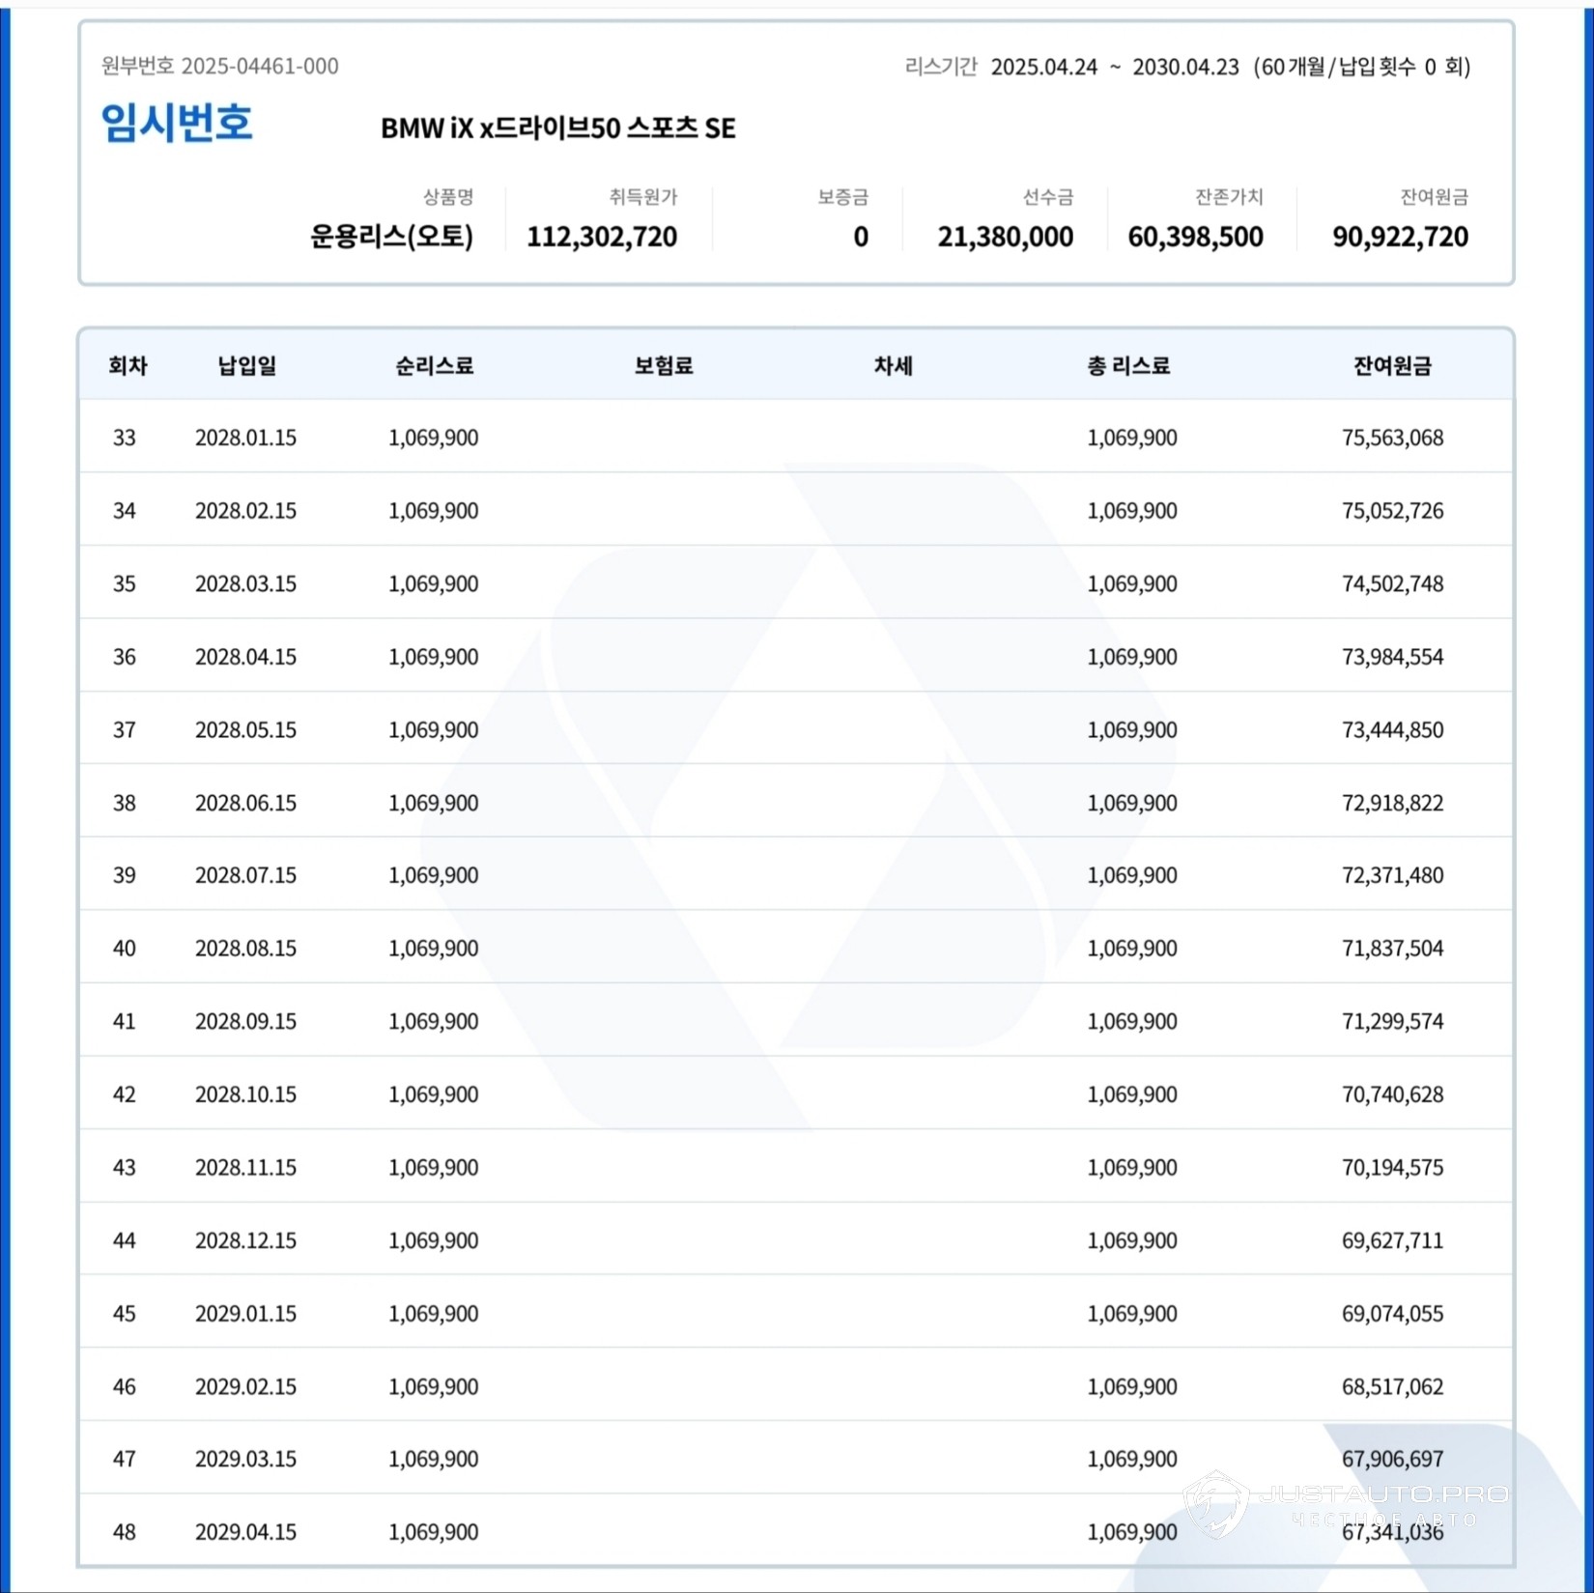Click payment date 2029.04.15
This screenshot has width=1594, height=1593.
click(245, 1532)
